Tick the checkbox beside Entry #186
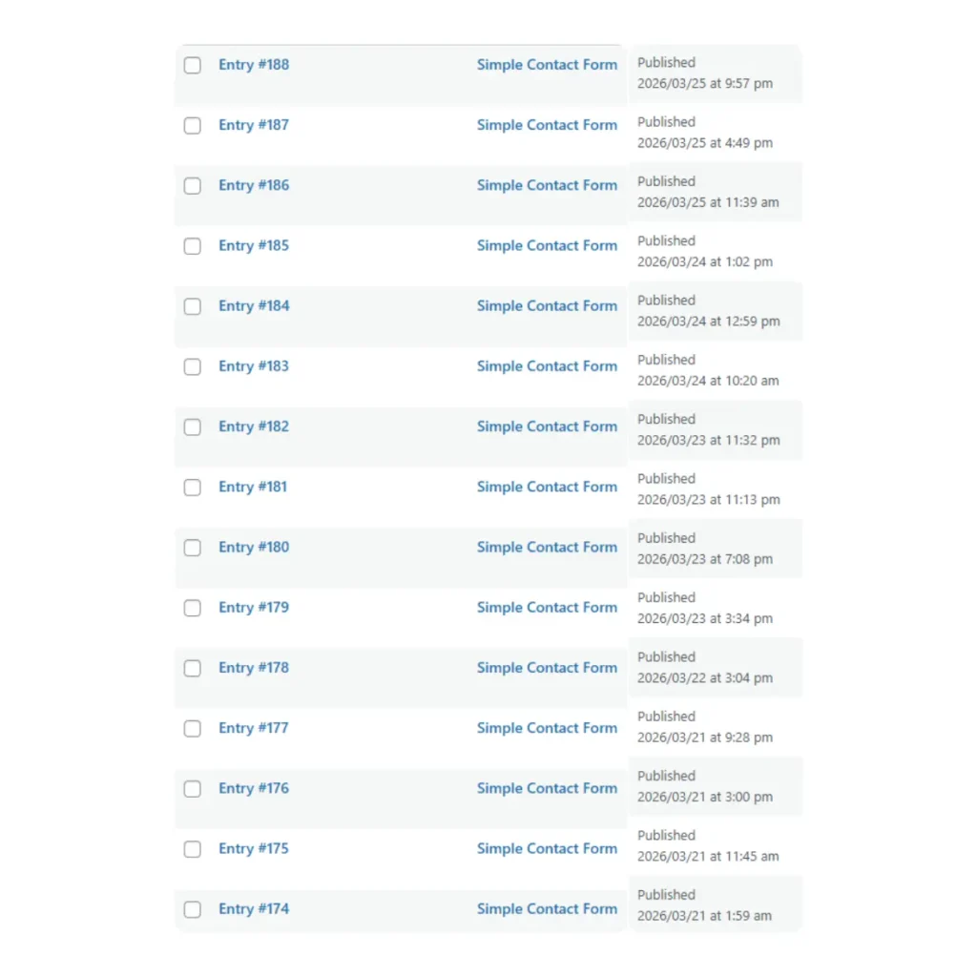977x977 pixels. pos(193,186)
